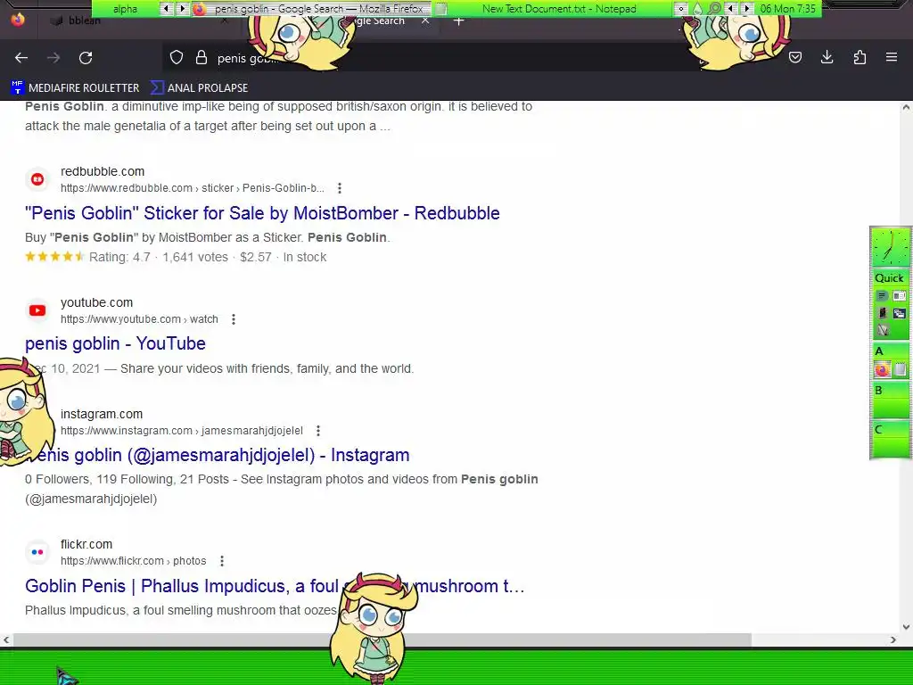
Task: Open the dark cascading-windows Quick icon
Action: (899, 313)
